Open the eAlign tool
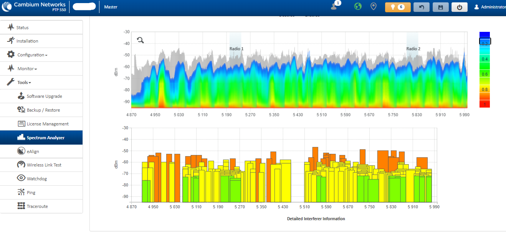 (x=33, y=152)
